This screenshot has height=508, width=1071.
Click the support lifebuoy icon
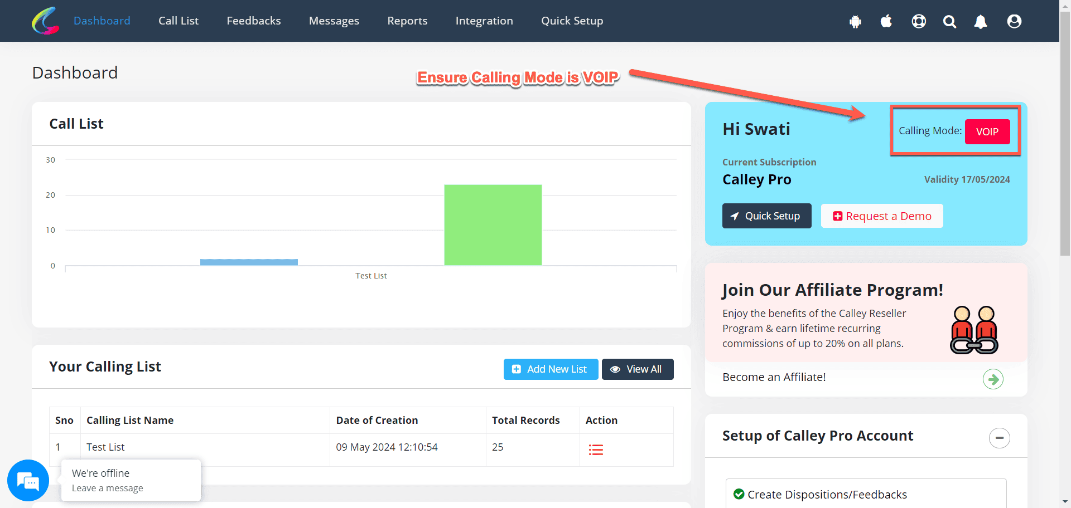click(918, 21)
